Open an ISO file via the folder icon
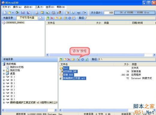156x115 pixels. (x=10, y=13)
